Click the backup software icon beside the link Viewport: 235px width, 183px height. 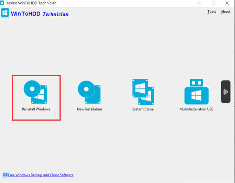click(x=5, y=175)
